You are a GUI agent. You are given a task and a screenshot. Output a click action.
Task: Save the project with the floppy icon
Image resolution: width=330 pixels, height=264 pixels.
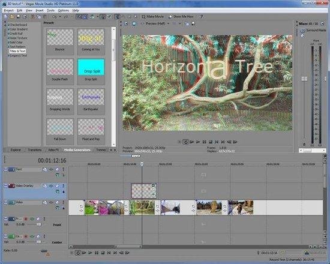click(19, 17)
